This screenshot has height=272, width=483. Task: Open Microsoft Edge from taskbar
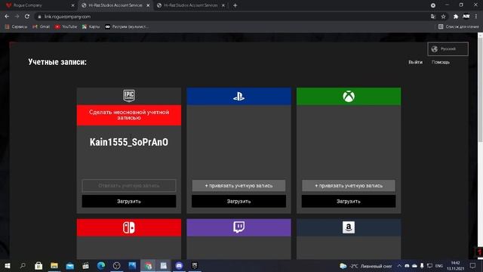(101, 265)
